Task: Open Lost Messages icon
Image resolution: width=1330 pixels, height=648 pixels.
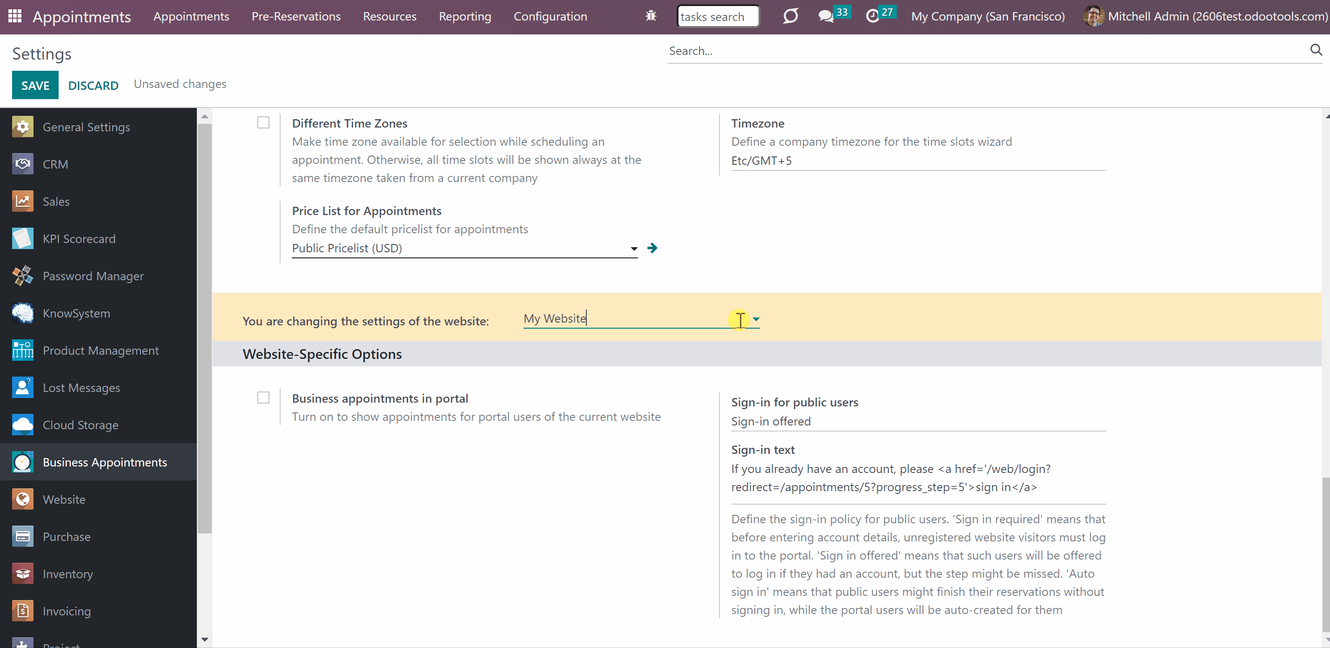Action: tap(23, 387)
